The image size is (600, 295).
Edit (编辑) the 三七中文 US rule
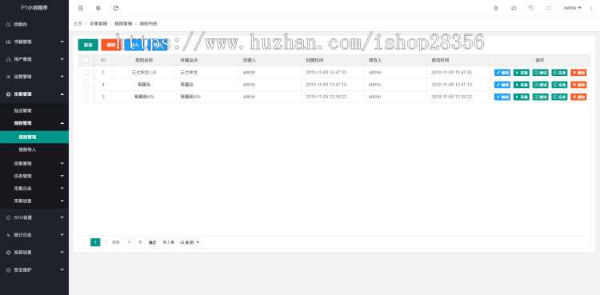pyautogui.click(x=502, y=73)
